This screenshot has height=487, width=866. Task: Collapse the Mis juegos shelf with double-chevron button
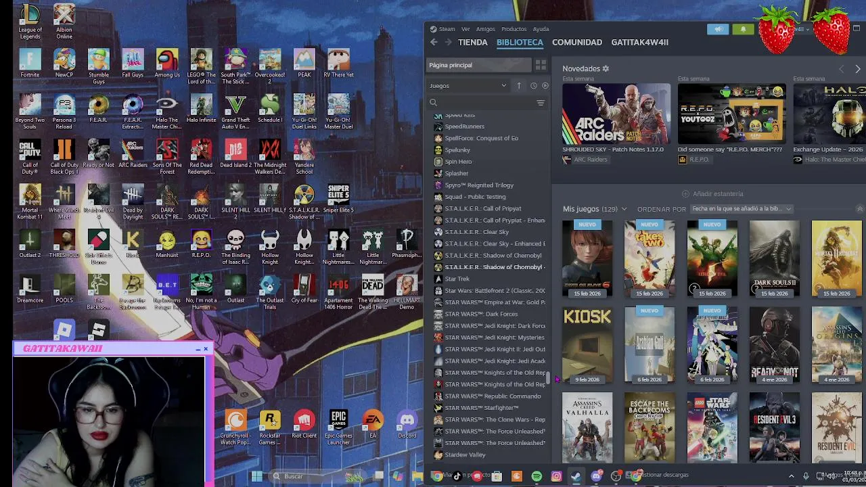click(859, 209)
